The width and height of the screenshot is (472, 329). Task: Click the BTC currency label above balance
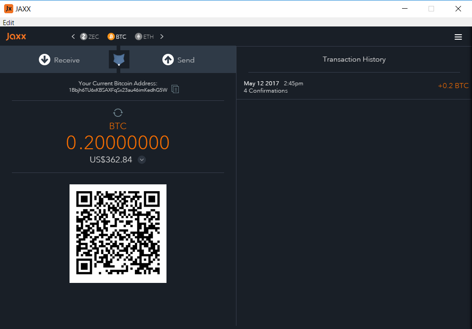[x=118, y=126]
